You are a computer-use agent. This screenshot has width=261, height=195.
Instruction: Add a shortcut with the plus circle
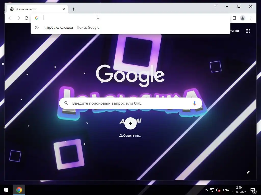pyautogui.click(x=130, y=123)
